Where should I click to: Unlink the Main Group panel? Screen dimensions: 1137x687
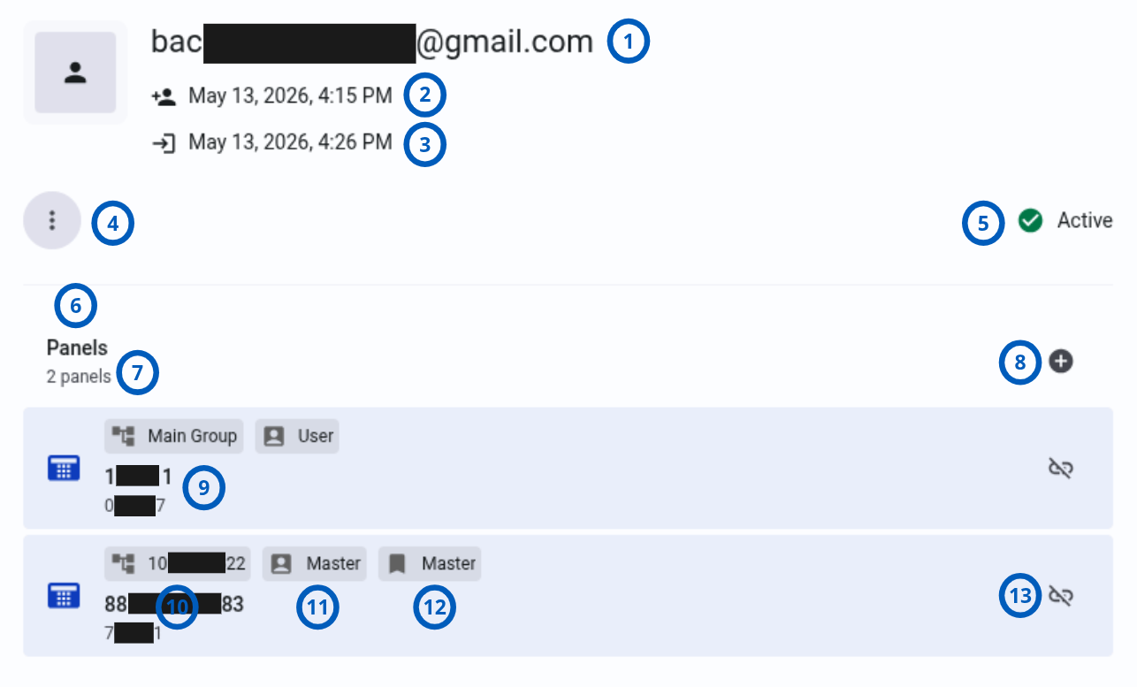pyautogui.click(x=1060, y=469)
